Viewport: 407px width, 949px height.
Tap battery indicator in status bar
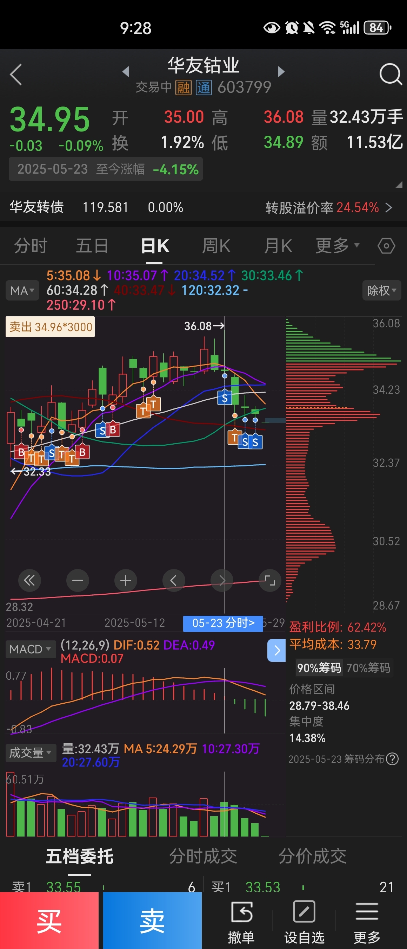[378, 28]
